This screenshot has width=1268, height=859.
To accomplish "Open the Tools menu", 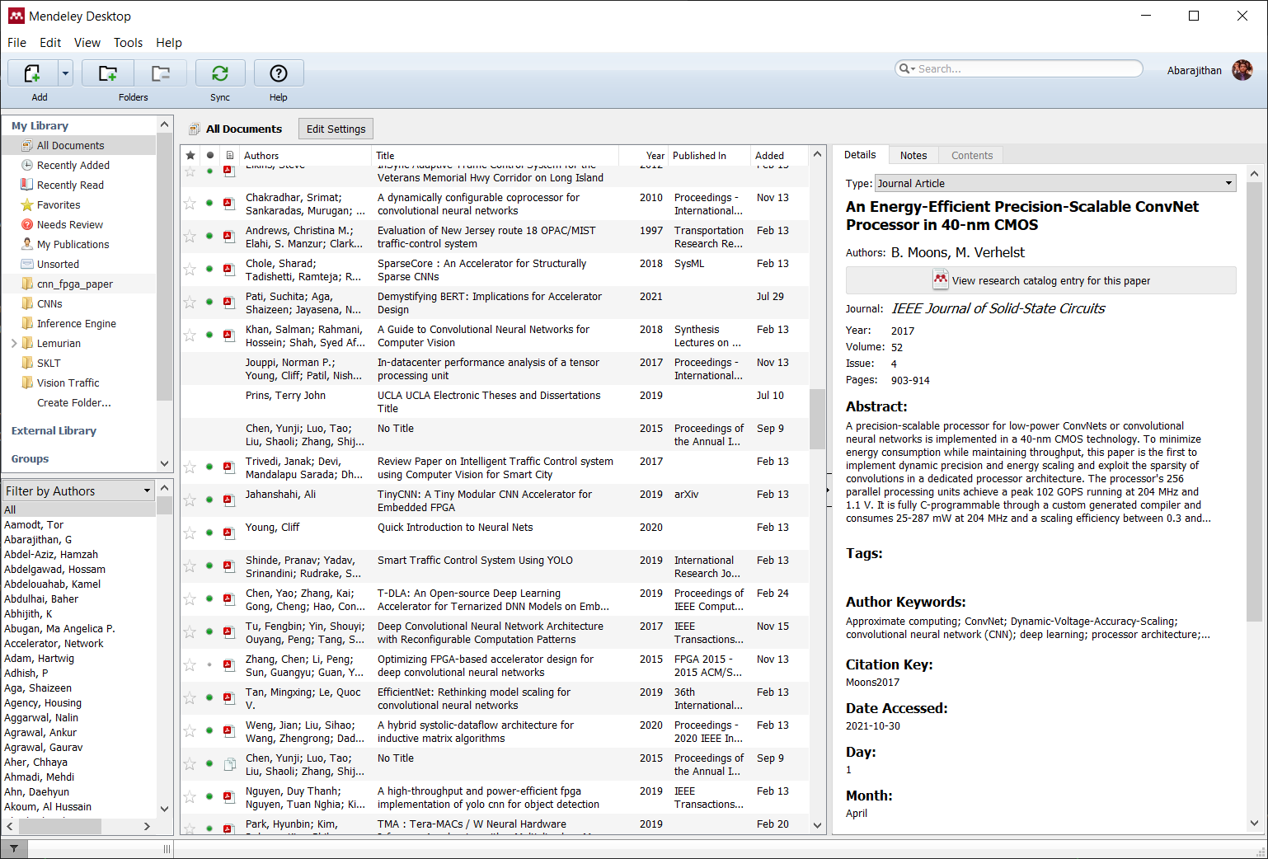I will pos(128,43).
